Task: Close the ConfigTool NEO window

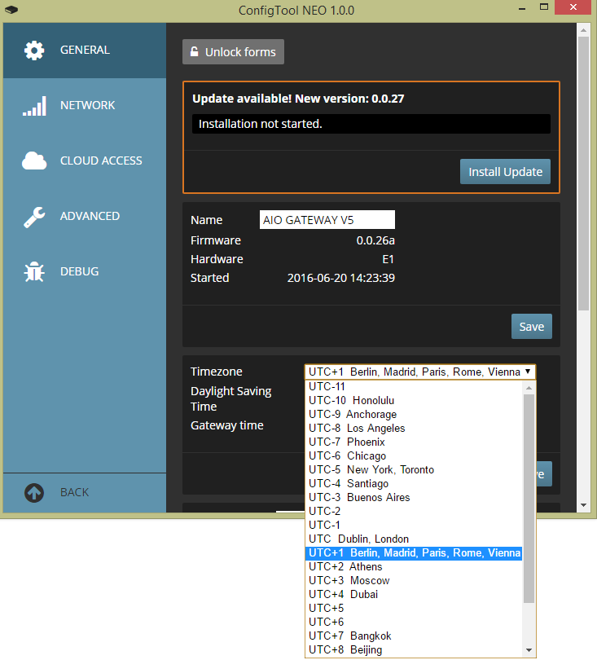Action: coord(573,7)
